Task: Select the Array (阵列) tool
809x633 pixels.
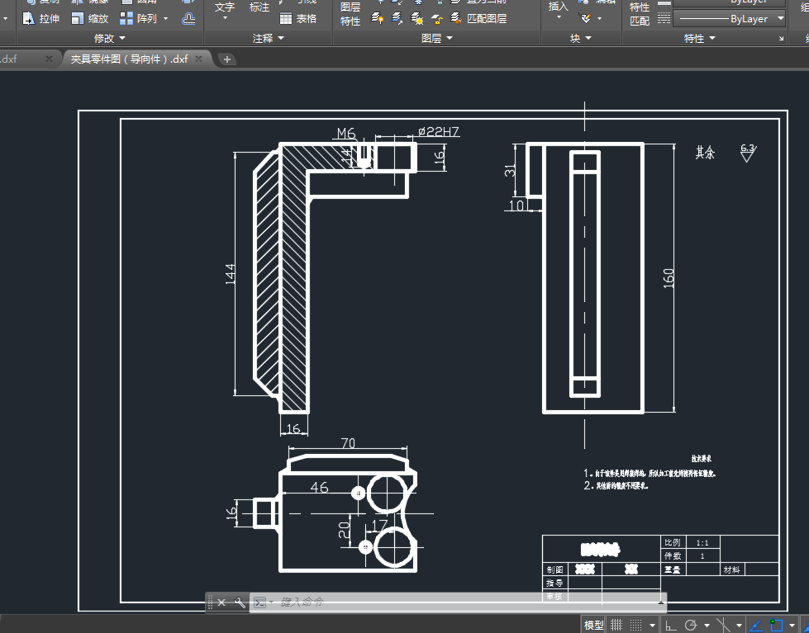Action: point(138,18)
